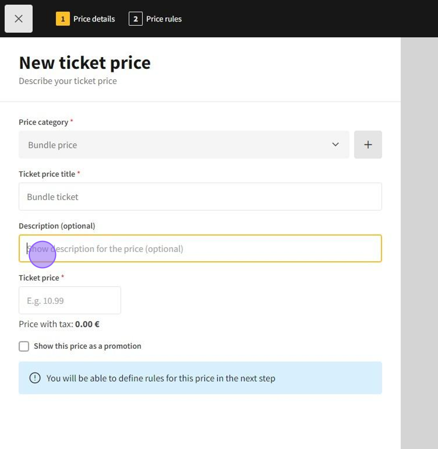This screenshot has height=449, width=438.
Task: Click the Description (optional) label
Action: coord(57,226)
